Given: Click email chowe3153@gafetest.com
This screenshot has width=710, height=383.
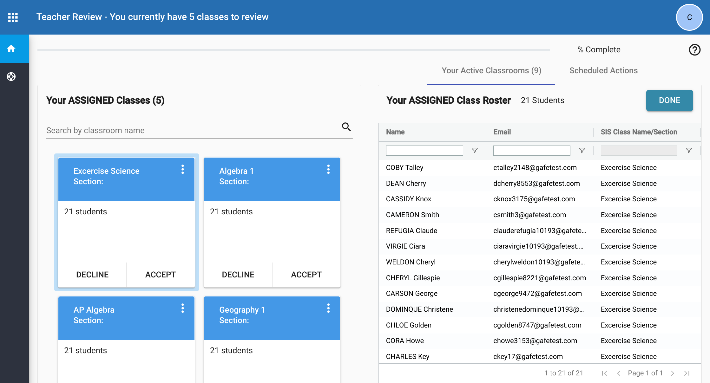Looking at the screenshot, I should (x=535, y=341).
